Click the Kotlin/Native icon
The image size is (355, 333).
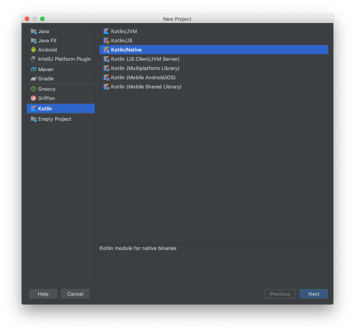point(106,50)
